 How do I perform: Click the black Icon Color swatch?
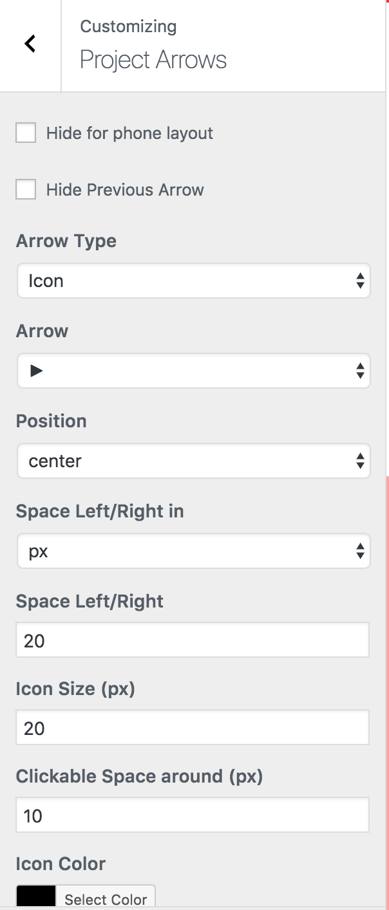pyautogui.click(x=36, y=897)
